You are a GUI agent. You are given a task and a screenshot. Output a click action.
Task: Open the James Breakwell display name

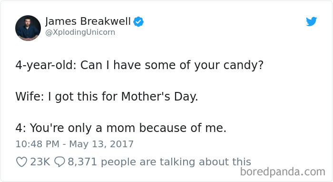coord(88,21)
